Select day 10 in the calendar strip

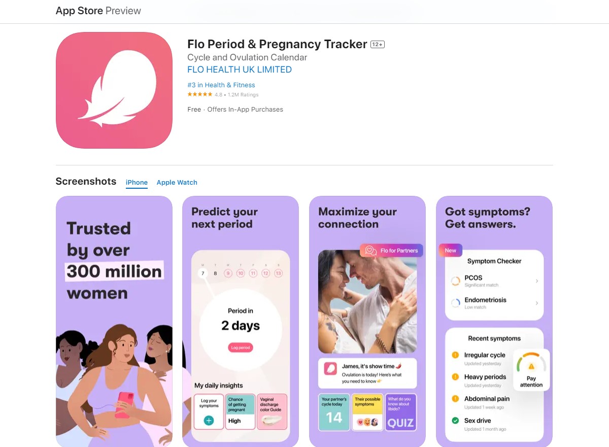tap(240, 273)
